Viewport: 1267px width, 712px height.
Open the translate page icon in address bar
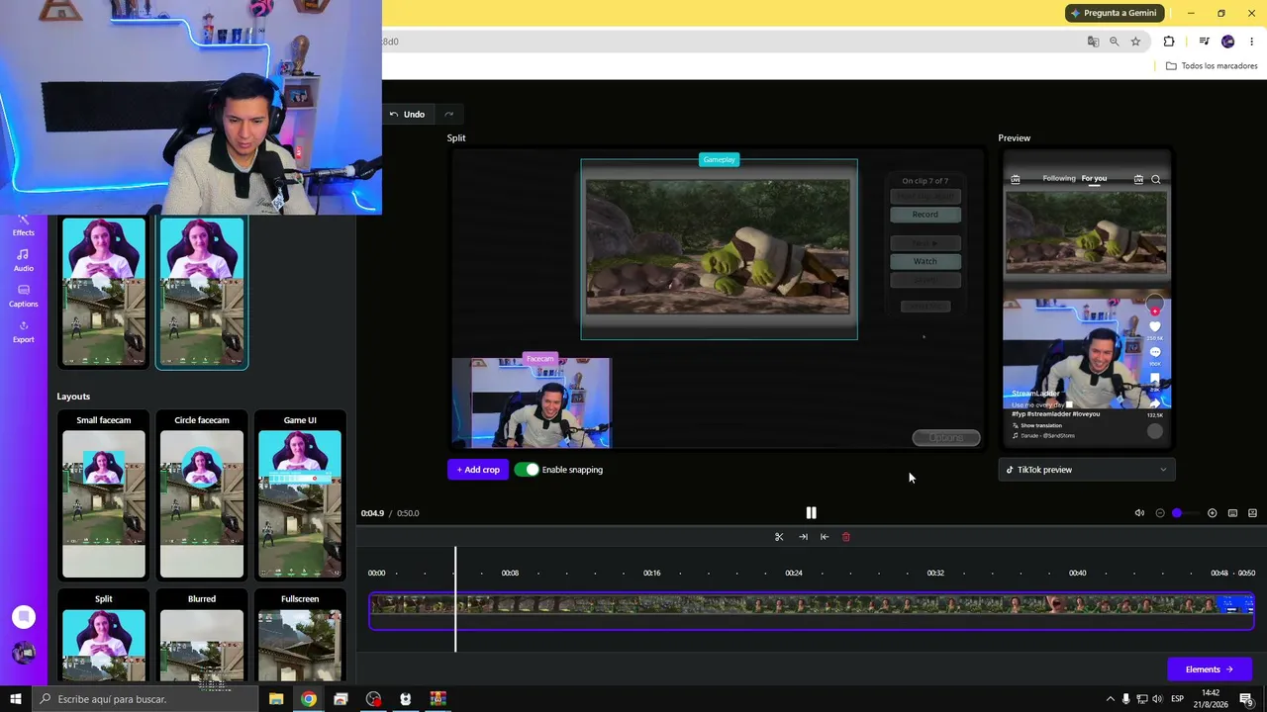(1093, 42)
